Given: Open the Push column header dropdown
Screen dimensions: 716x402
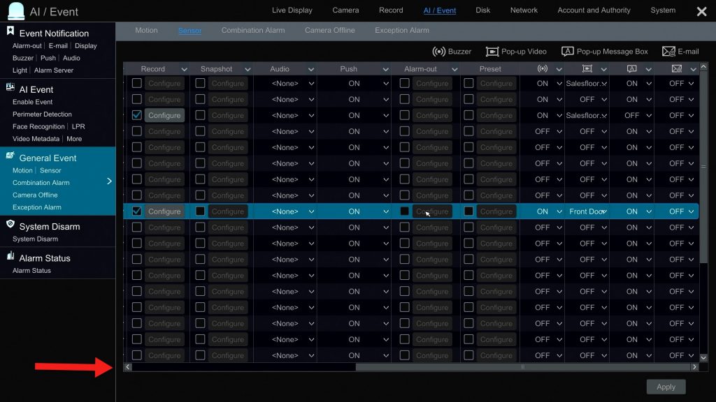Looking at the screenshot, I should (x=386, y=68).
